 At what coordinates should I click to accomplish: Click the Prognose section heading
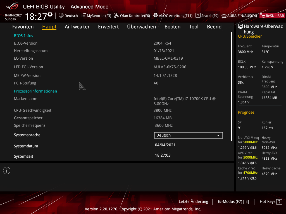pyautogui.click(x=246, y=113)
